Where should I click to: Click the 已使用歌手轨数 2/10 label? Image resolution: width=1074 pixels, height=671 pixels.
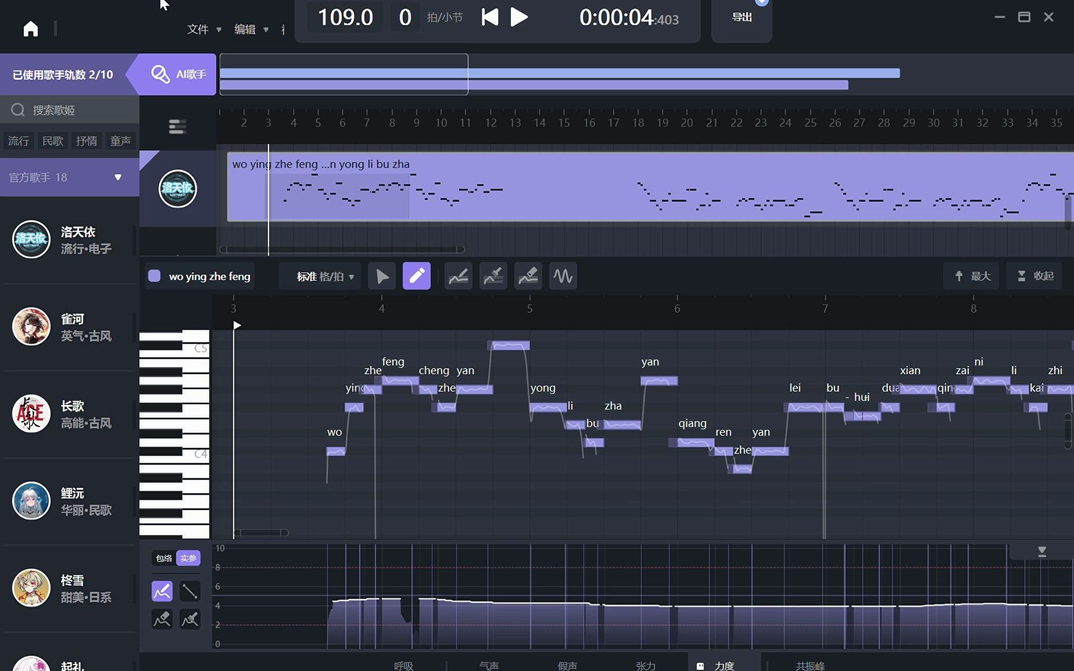(62, 75)
